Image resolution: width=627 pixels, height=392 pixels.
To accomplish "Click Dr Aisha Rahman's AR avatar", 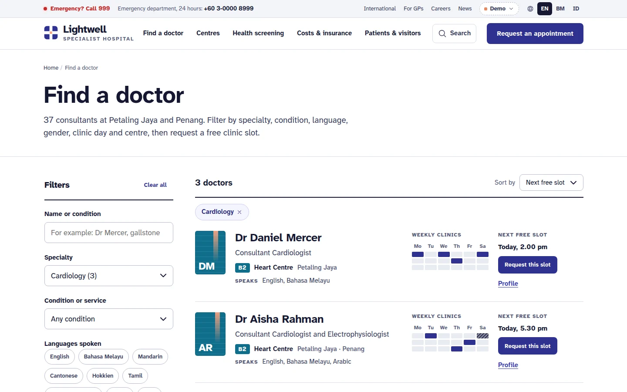I will coord(210,334).
